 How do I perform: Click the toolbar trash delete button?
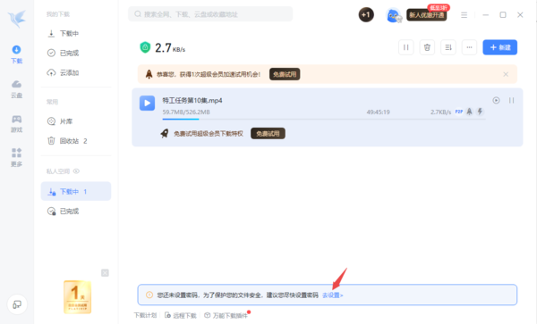427,47
